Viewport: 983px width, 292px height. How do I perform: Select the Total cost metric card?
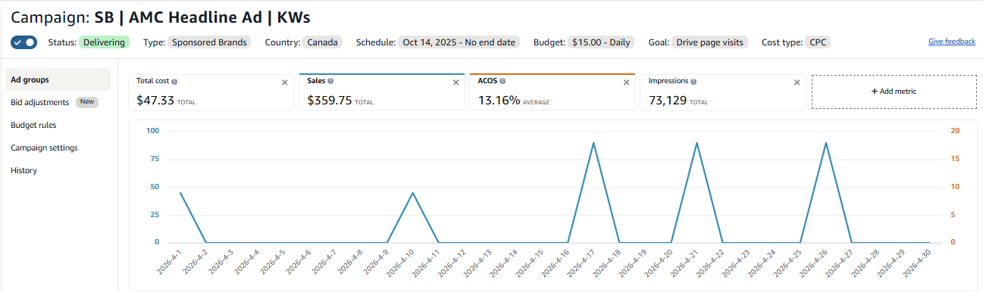click(x=211, y=92)
